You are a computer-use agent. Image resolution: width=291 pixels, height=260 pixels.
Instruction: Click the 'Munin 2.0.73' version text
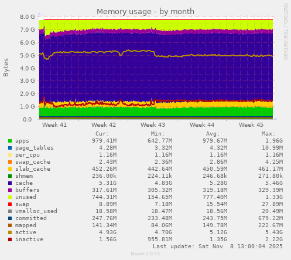pyautogui.click(x=145, y=254)
